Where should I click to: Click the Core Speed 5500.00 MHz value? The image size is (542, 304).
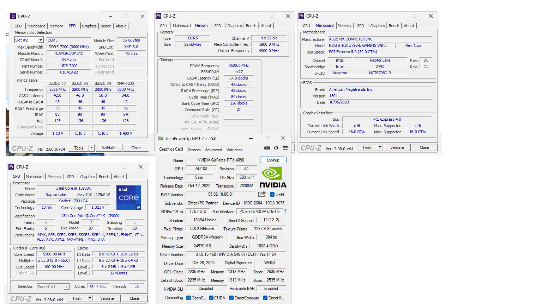pos(54,254)
